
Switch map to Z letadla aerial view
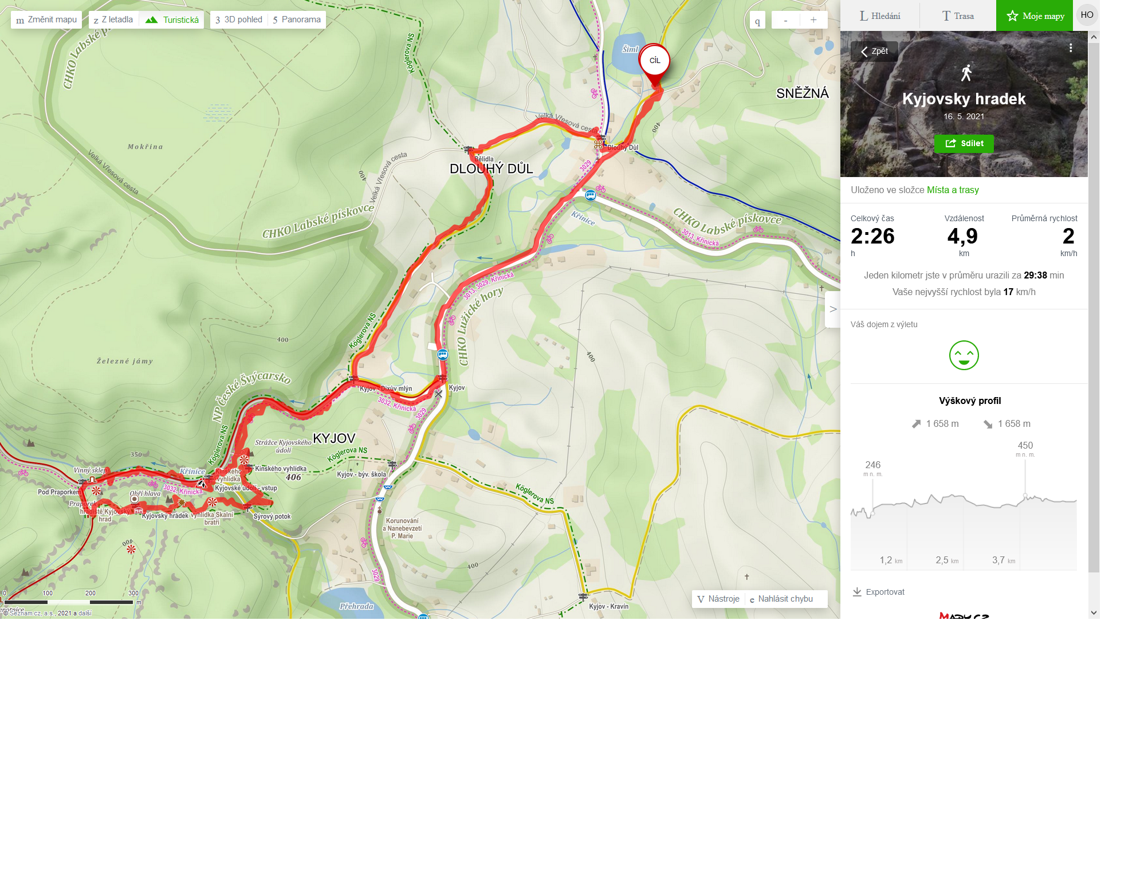pos(113,19)
